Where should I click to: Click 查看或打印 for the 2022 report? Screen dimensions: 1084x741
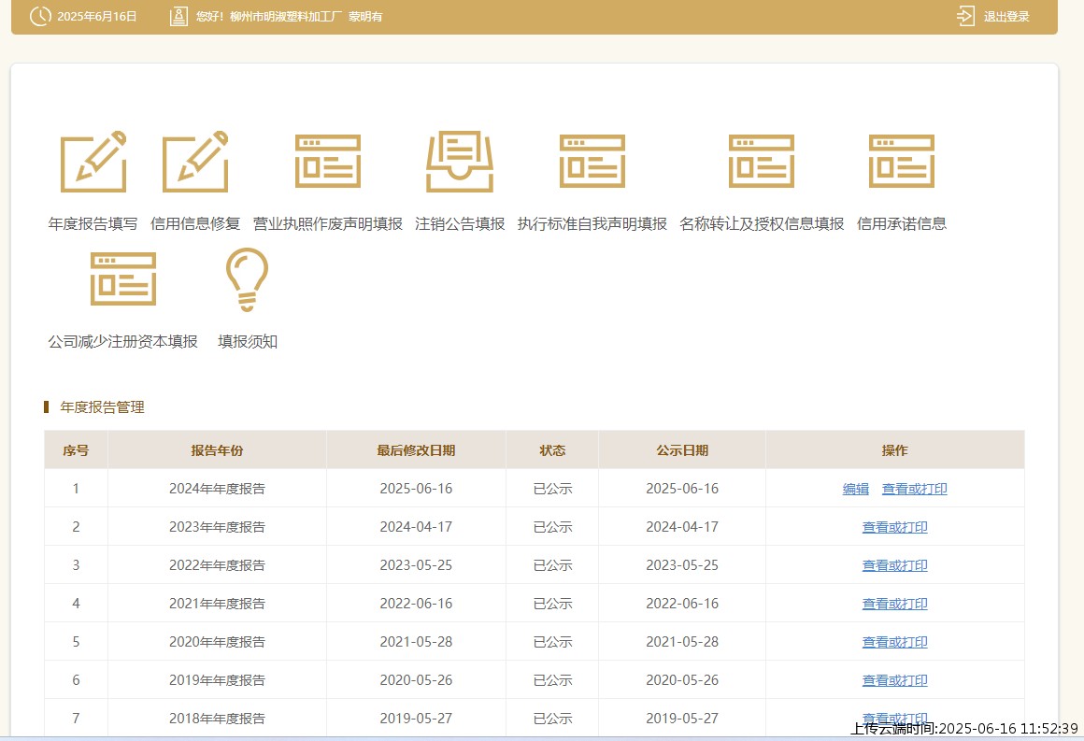point(894,565)
